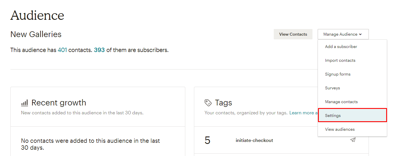Image resolution: width=407 pixels, height=156 pixels.
Task: Click the Tags label icon
Action: 208,103
